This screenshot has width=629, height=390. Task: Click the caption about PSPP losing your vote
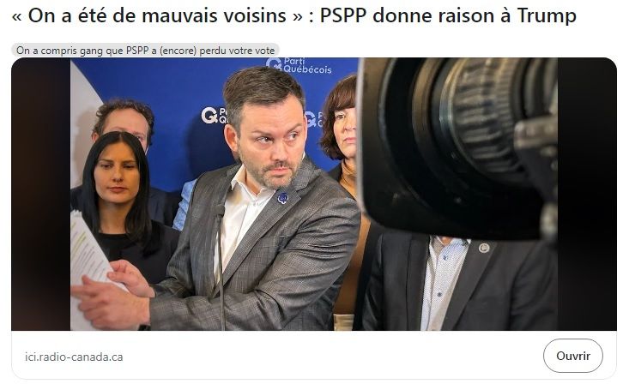(x=145, y=51)
